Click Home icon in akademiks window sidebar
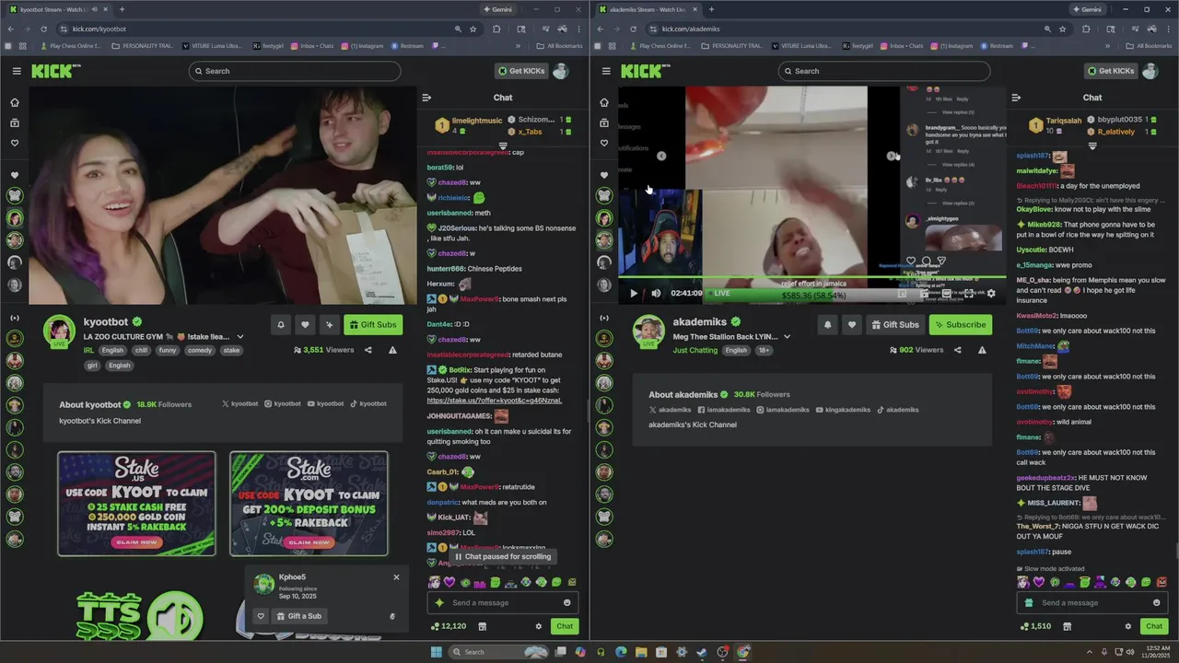Image resolution: width=1179 pixels, height=663 pixels. coord(604,102)
